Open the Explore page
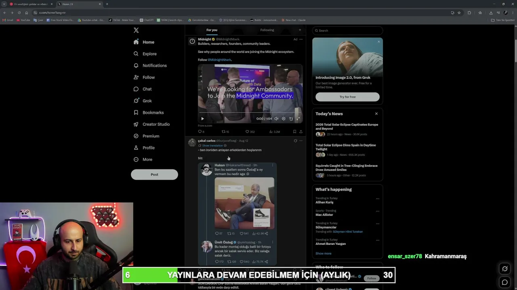517x290 pixels. (x=145, y=54)
